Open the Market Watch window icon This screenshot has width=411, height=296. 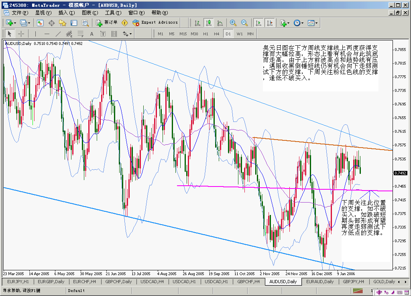tap(40, 23)
